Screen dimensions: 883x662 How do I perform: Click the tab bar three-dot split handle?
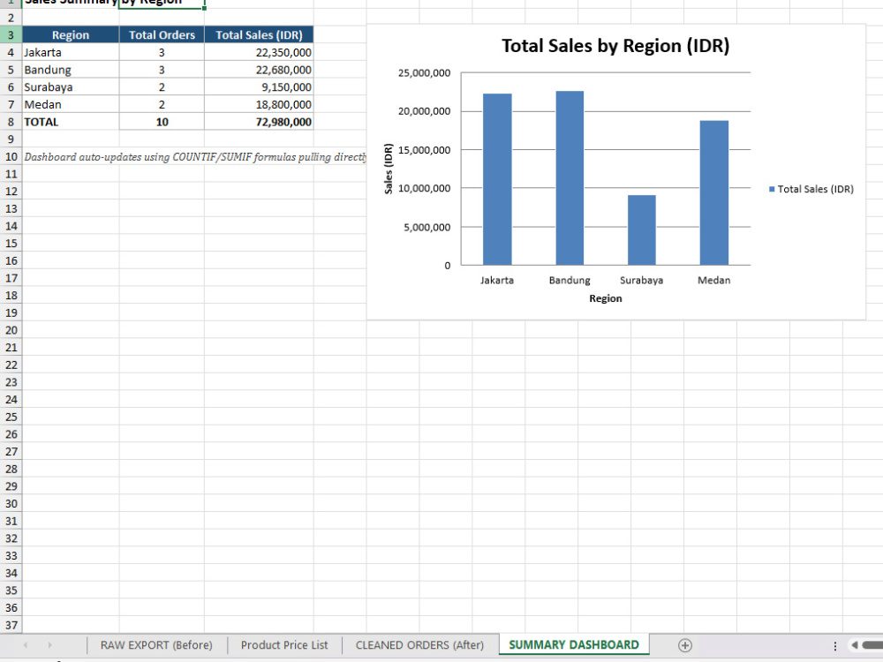[835, 646]
